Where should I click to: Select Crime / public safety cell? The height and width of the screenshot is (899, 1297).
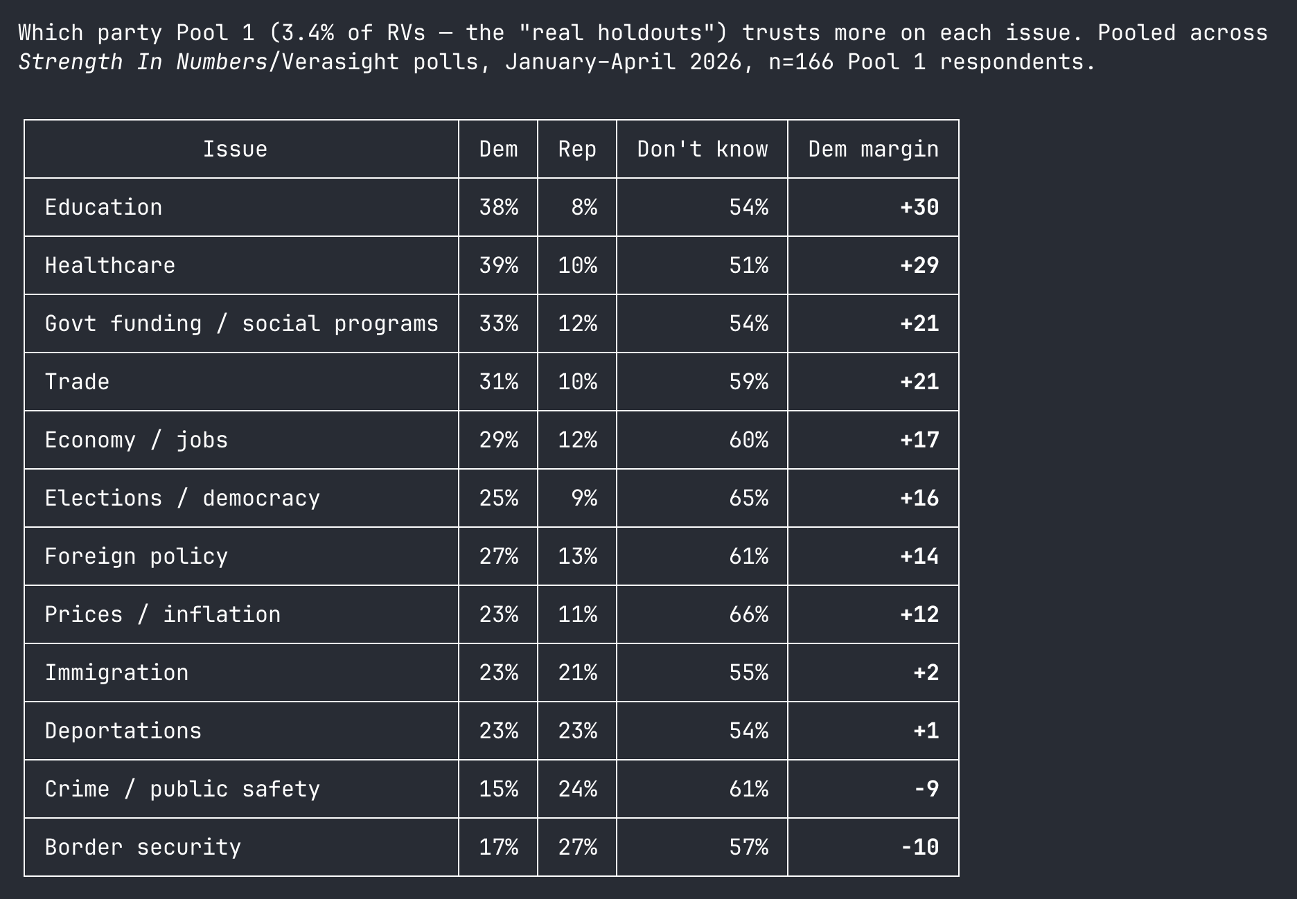(x=182, y=789)
